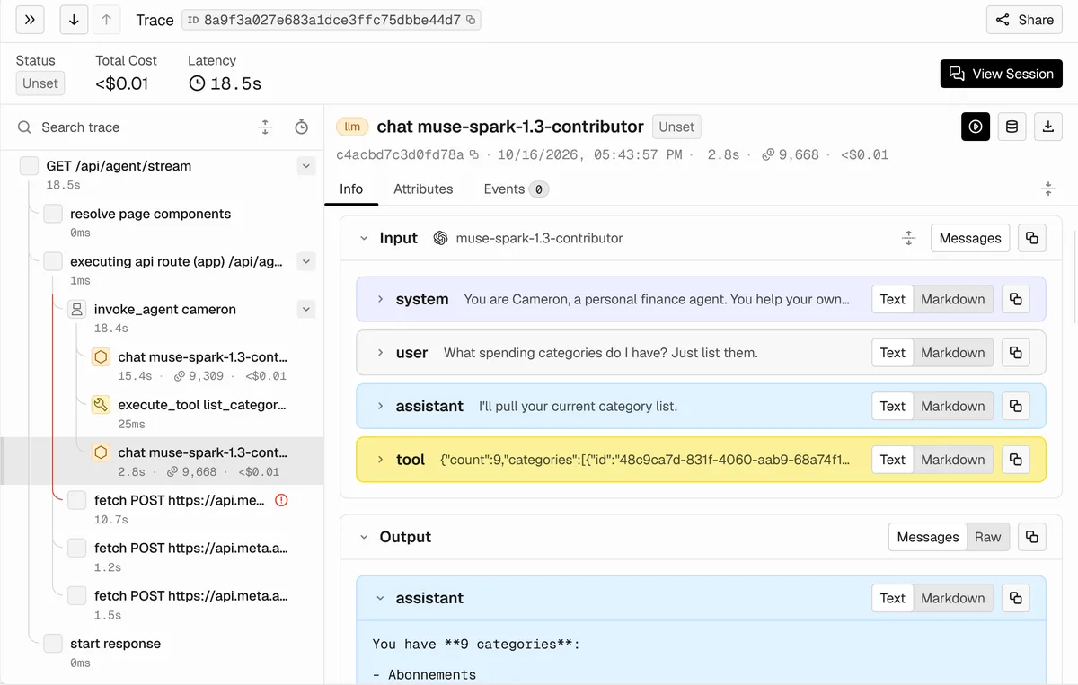Switch Output to Messages view
The image size is (1078, 685).
coord(928,537)
